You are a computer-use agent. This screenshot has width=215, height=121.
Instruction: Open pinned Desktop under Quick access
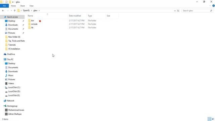point(12,21)
